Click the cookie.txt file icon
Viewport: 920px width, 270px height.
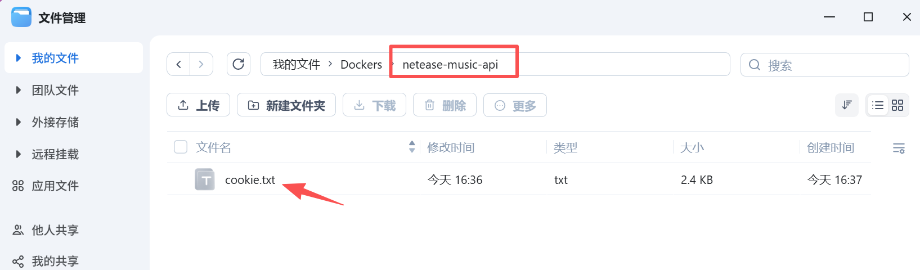coord(205,179)
